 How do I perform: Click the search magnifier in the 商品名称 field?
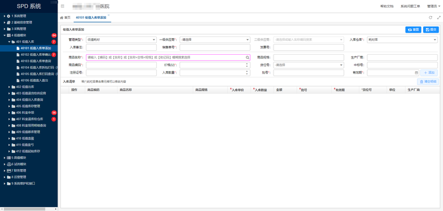point(247,57)
